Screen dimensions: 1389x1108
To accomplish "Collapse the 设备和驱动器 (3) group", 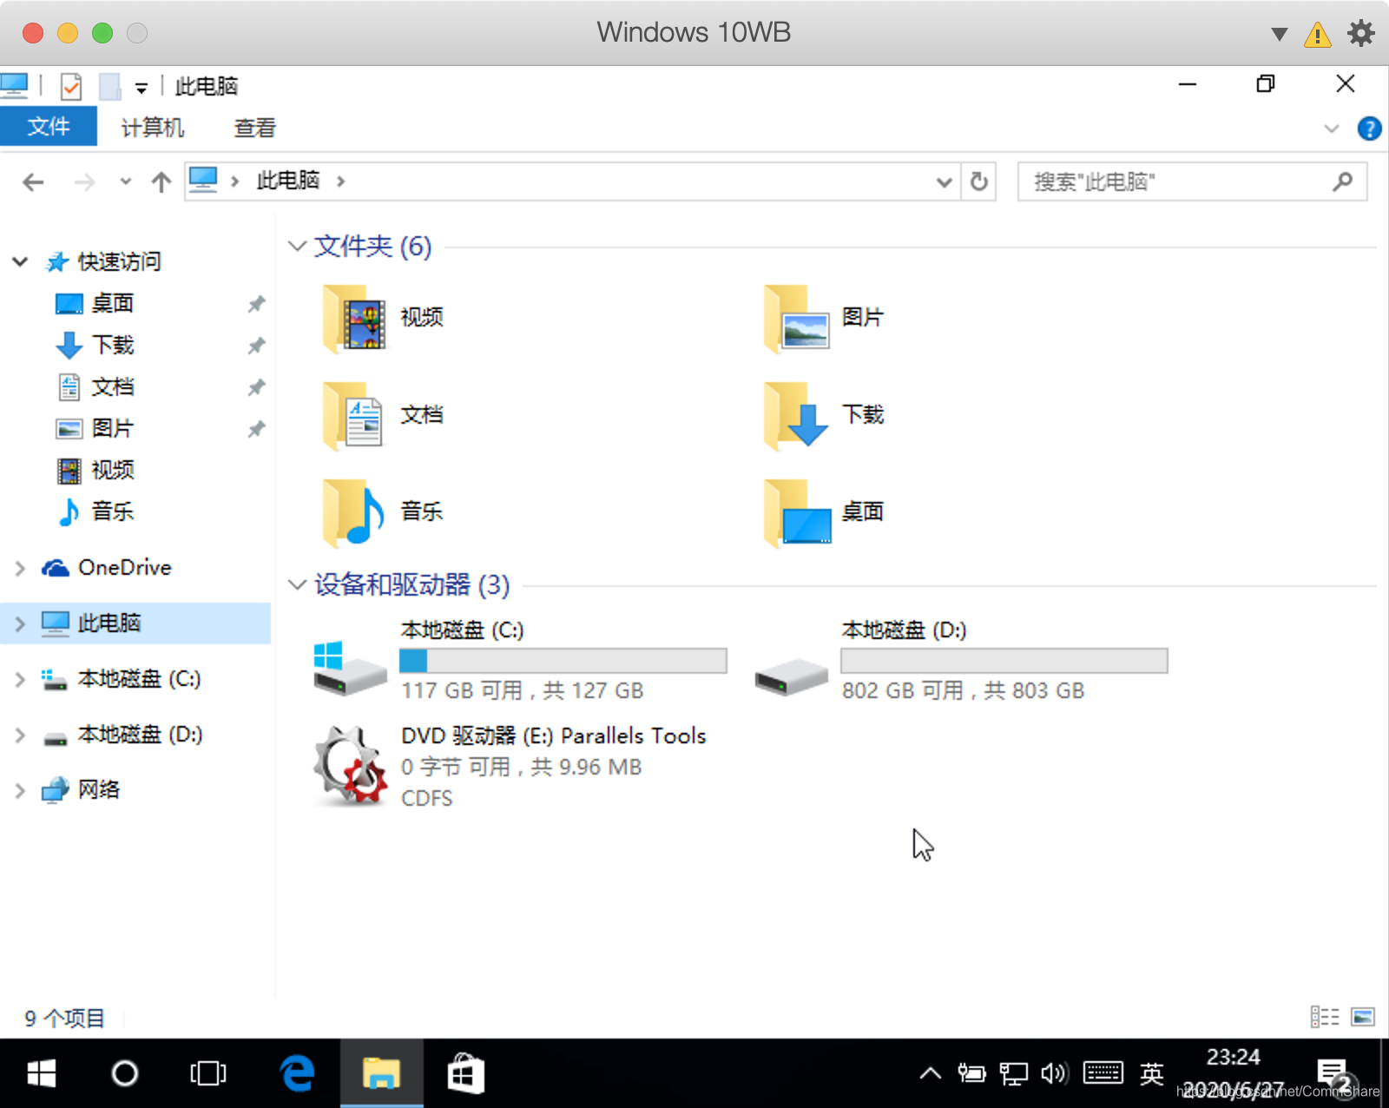I will point(297,585).
